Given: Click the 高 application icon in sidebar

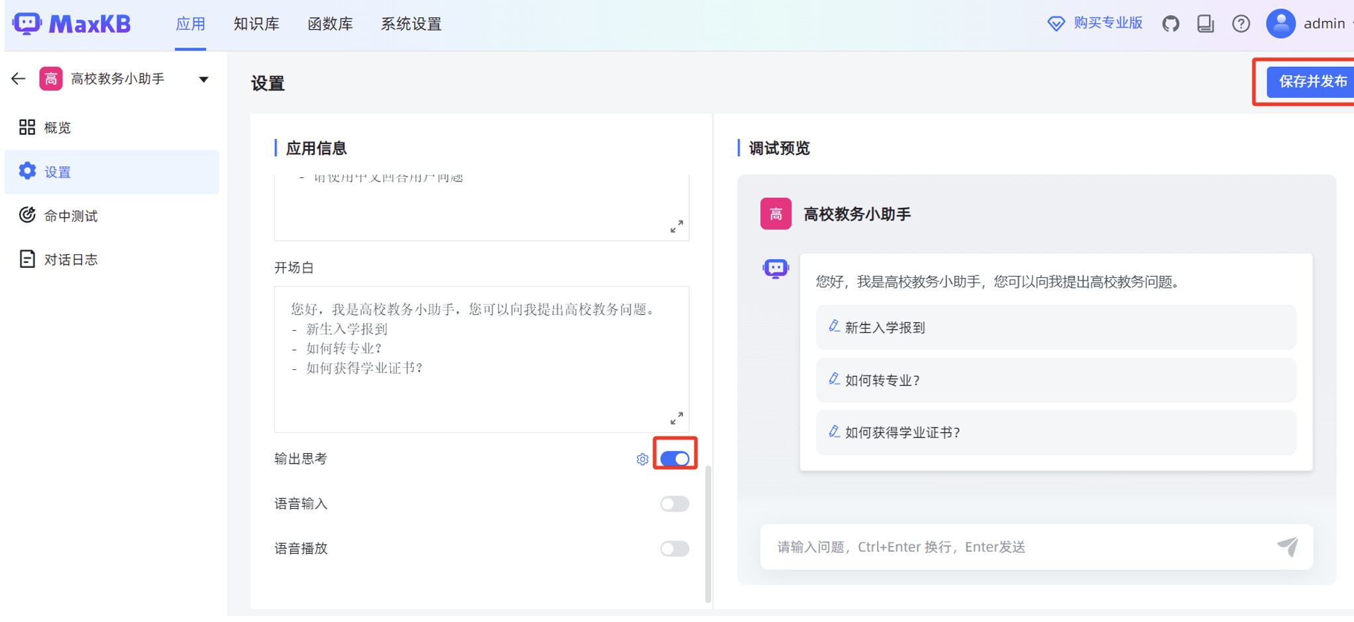Looking at the screenshot, I should 51,79.
